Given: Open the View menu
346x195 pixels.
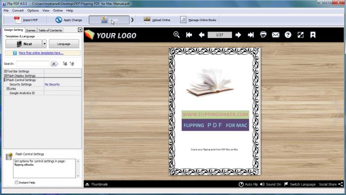Looking at the screenshot, I should point(45,10).
